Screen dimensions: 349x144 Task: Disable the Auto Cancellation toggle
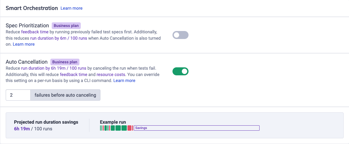(181, 71)
